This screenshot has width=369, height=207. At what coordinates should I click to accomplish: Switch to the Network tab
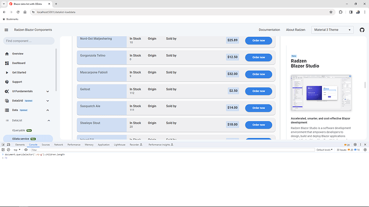(59, 145)
